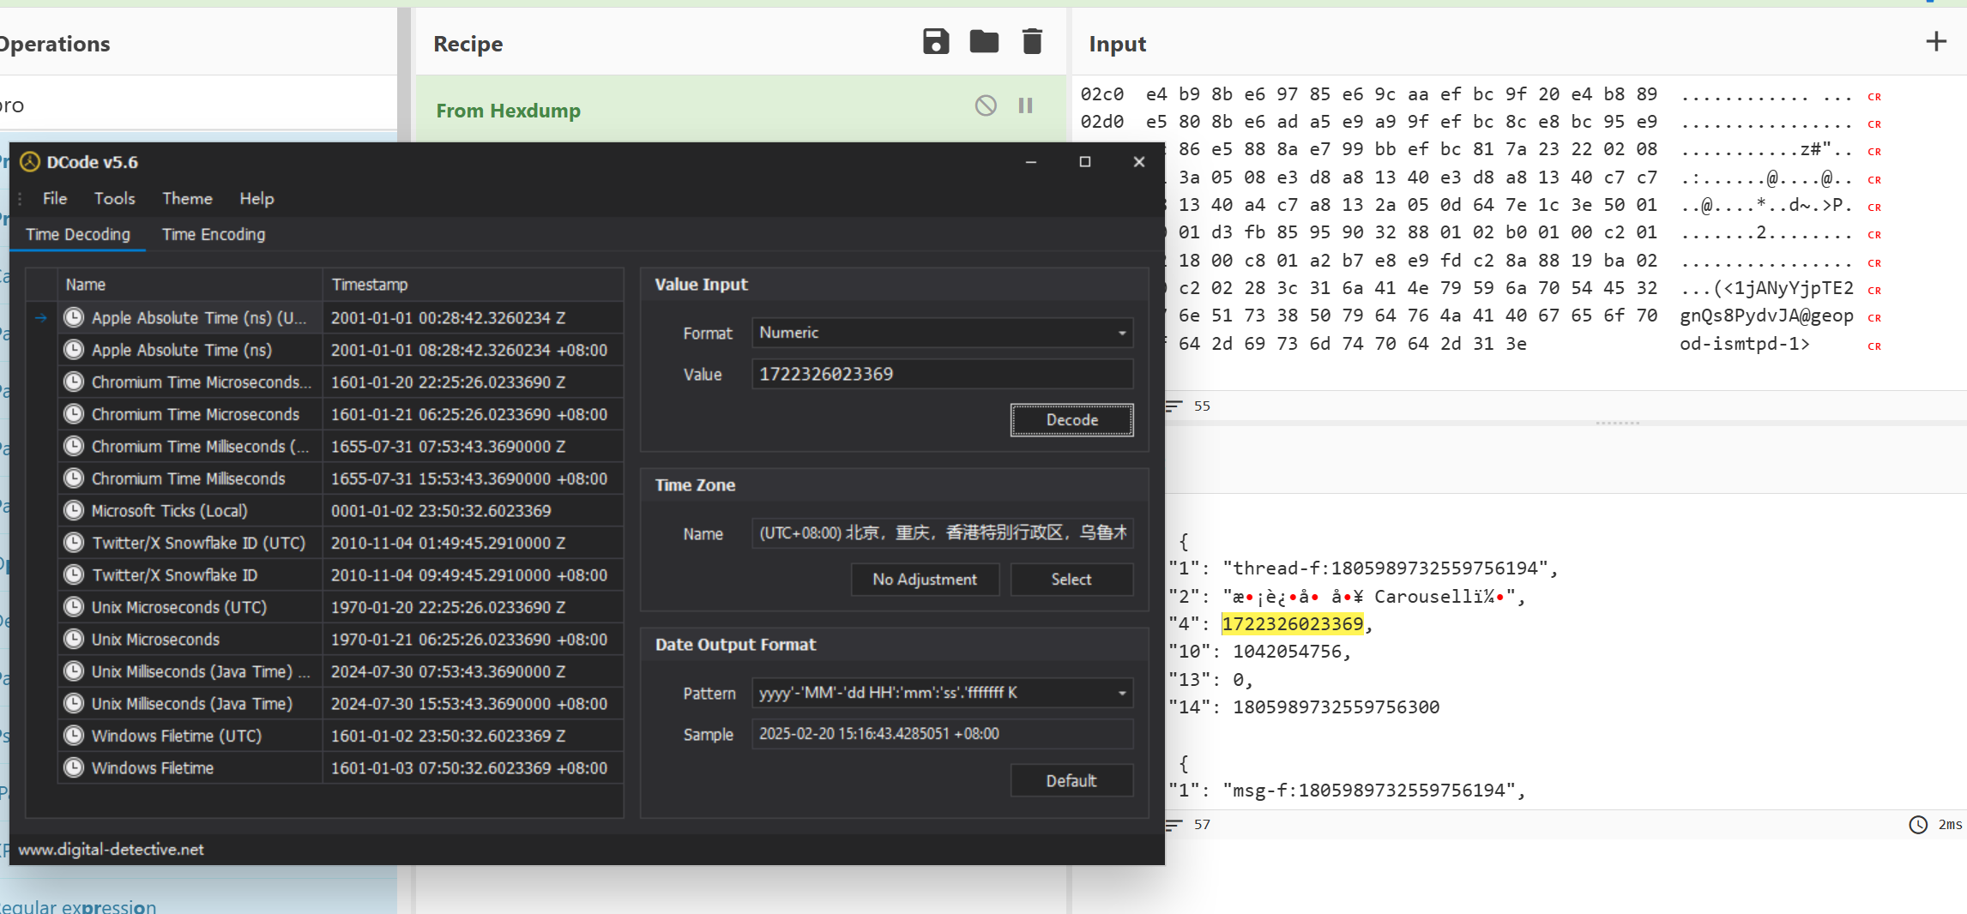1967x914 pixels.
Task: Select Unix Milliseconds (Java Time) local icon
Action: tap(75, 703)
